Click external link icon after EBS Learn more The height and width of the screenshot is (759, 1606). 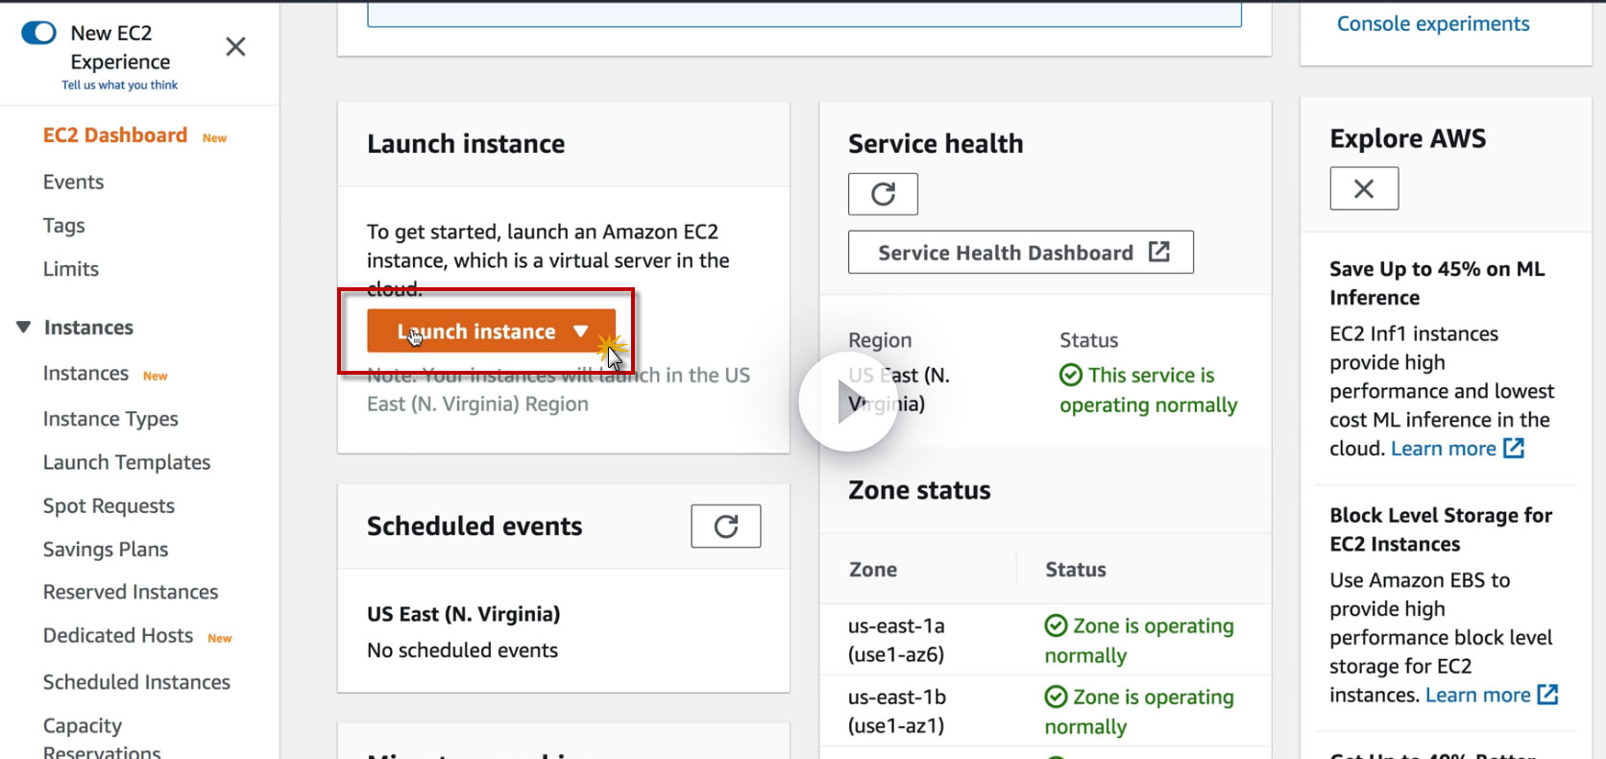point(1547,695)
